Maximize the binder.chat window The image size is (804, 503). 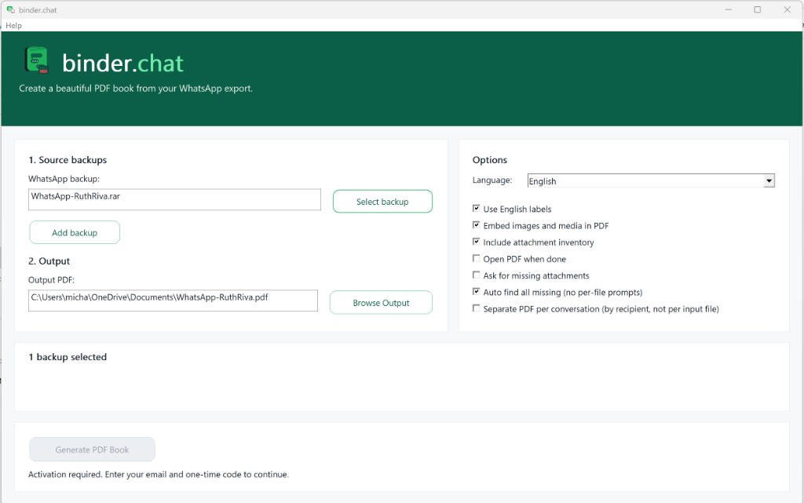click(x=758, y=9)
